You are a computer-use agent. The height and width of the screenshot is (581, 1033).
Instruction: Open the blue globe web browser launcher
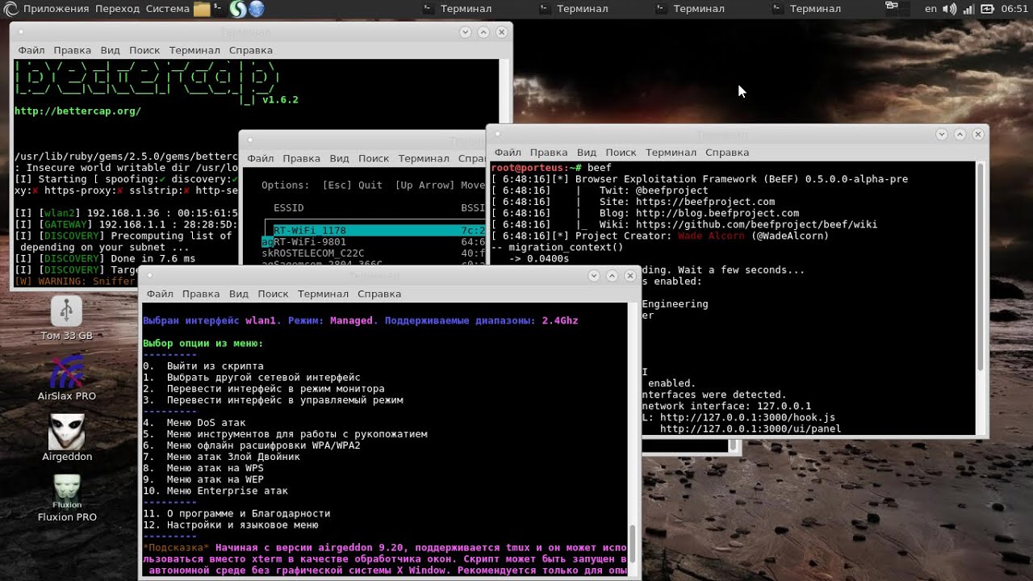(256, 9)
